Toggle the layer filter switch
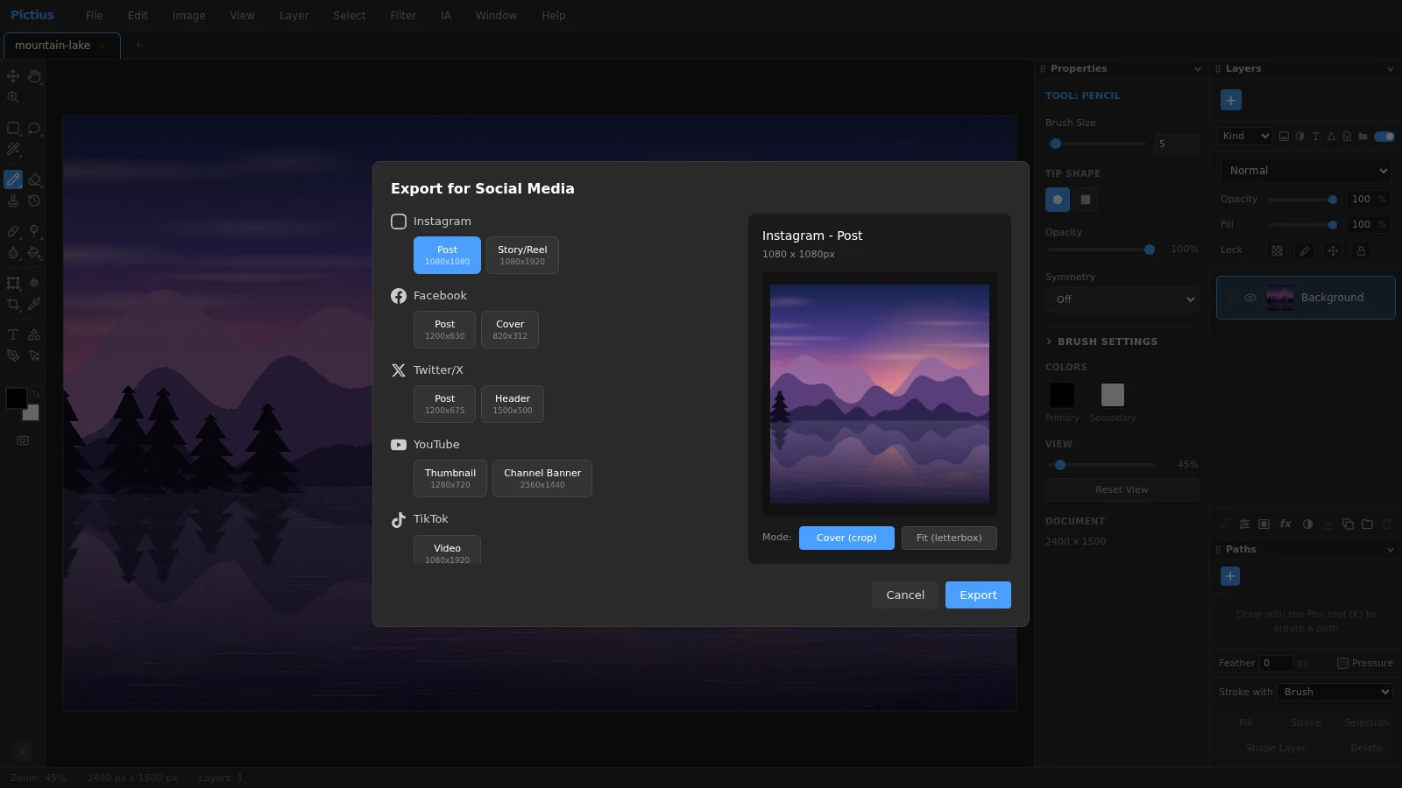Screen dimensions: 1402x788 point(1384,137)
